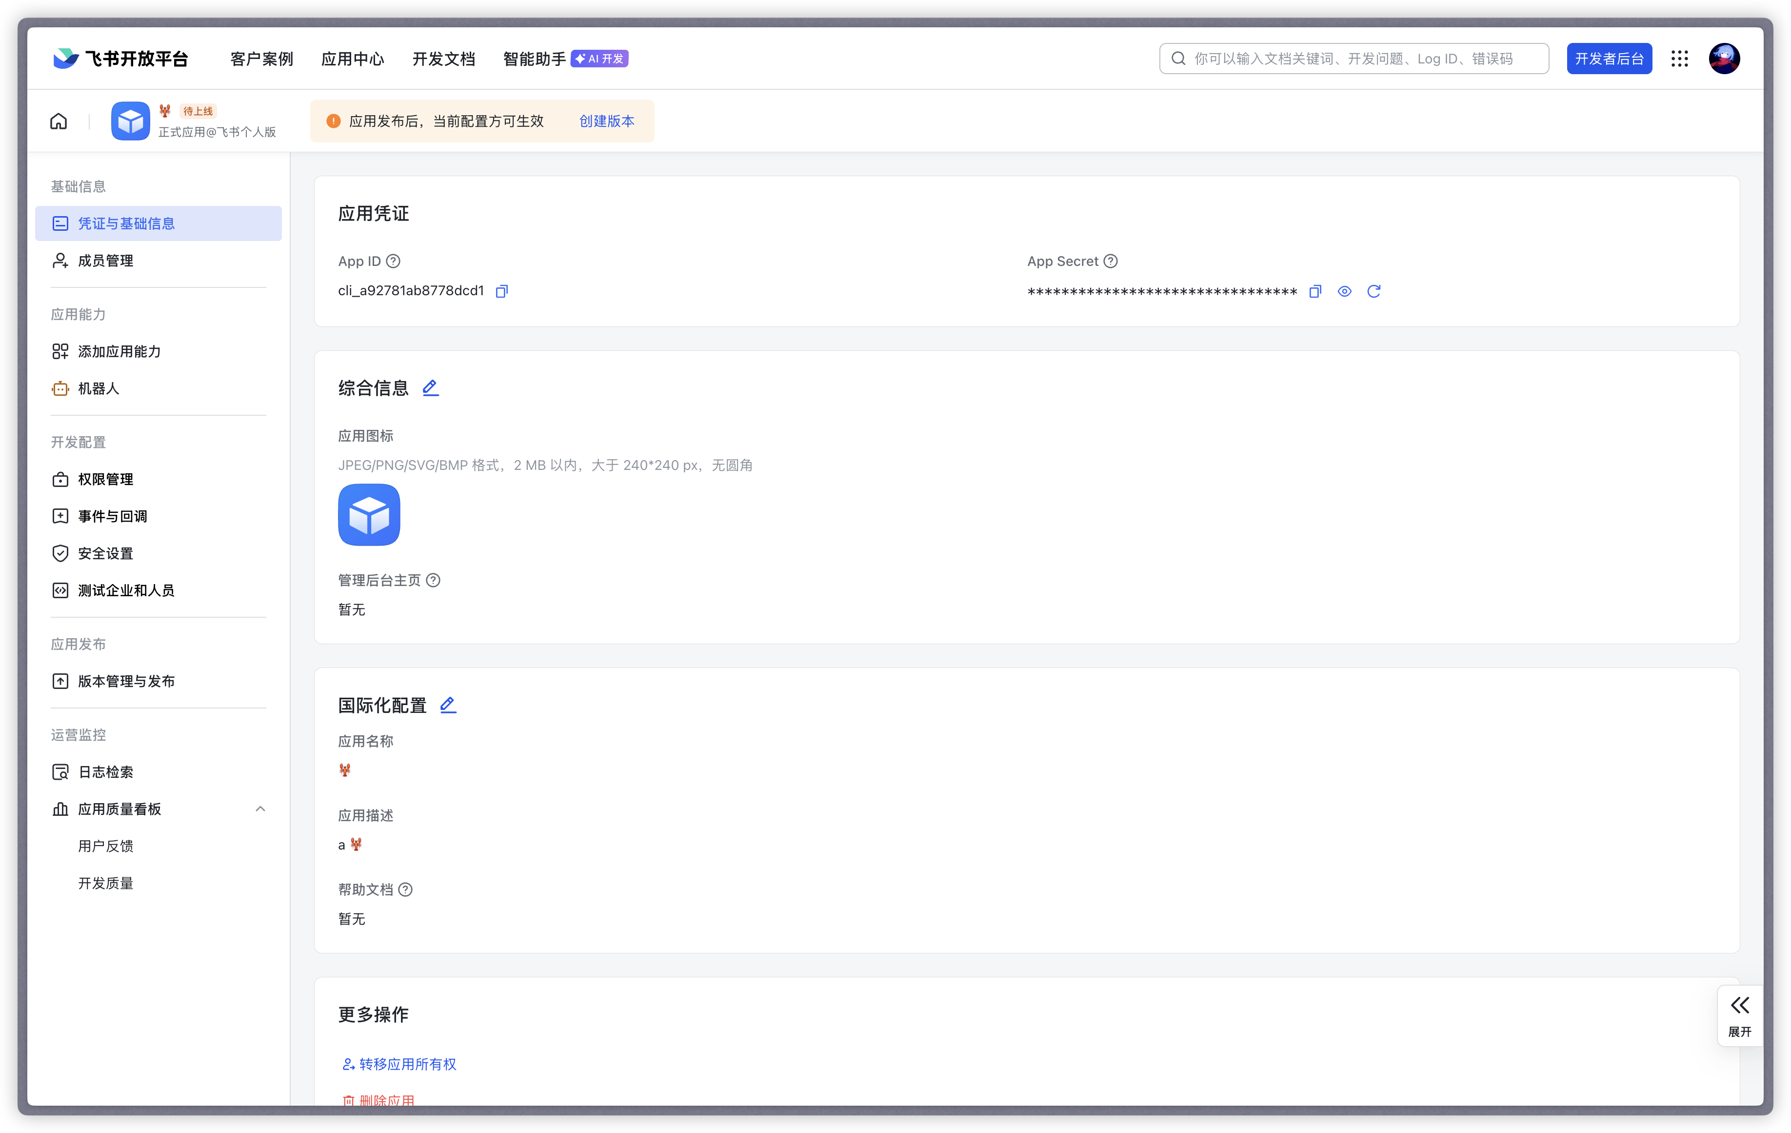Open user avatar account menu
Image resolution: width=1791 pixels, height=1133 pixels.
pos(1724,59)
